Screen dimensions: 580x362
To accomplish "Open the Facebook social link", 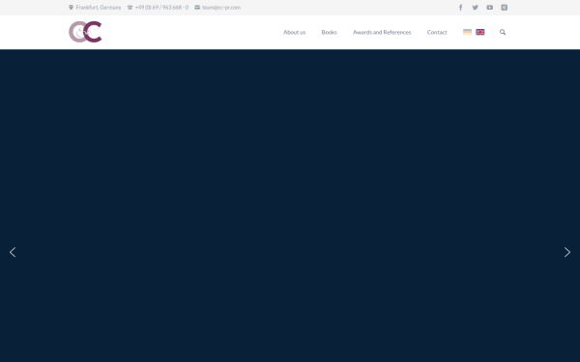I will tap(460, 8).
